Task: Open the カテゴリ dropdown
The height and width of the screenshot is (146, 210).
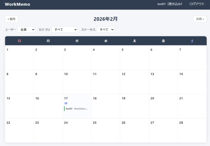Action: 64,29
